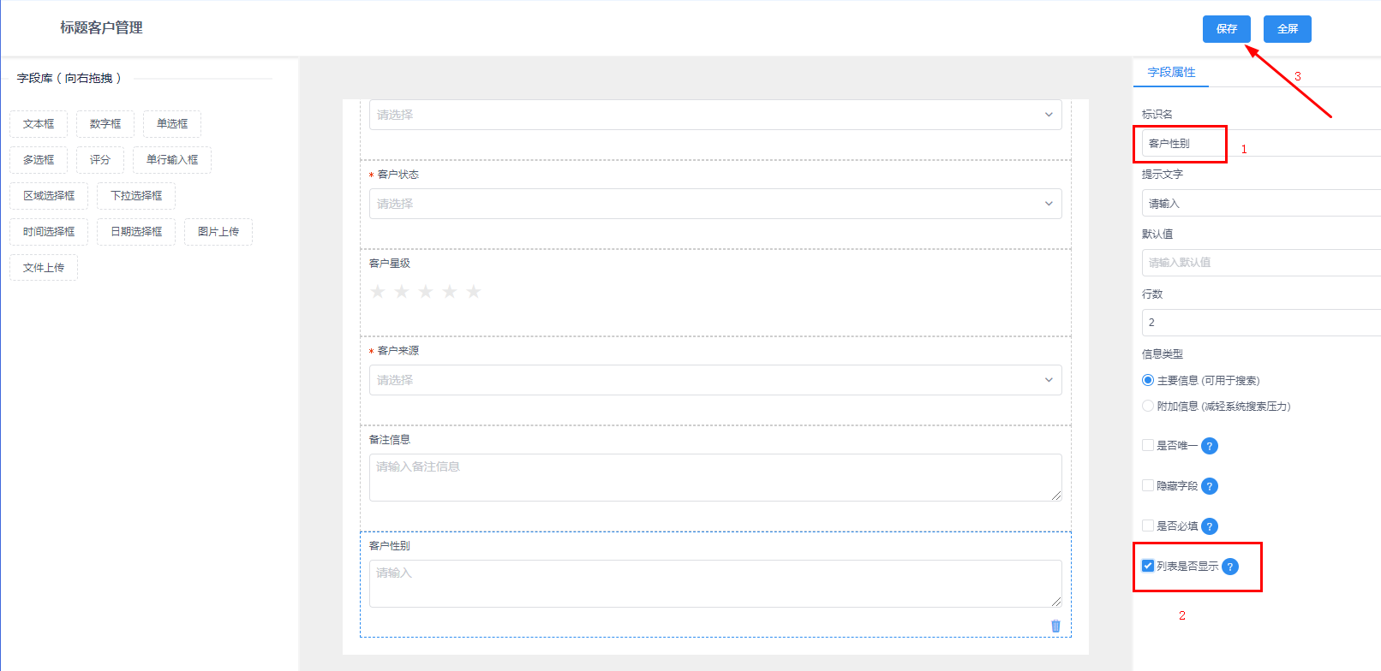Enable the 是否必填 checkbox
Screen dimensions: 1381x671
point(1148,526)
